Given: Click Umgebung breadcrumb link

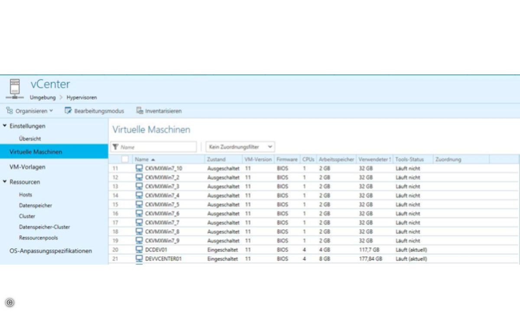Looking at the screenshot, I should (x=43, y=97).
